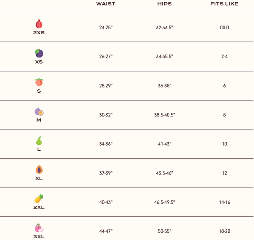Click the peach icon for size S

tap(39, 82)
